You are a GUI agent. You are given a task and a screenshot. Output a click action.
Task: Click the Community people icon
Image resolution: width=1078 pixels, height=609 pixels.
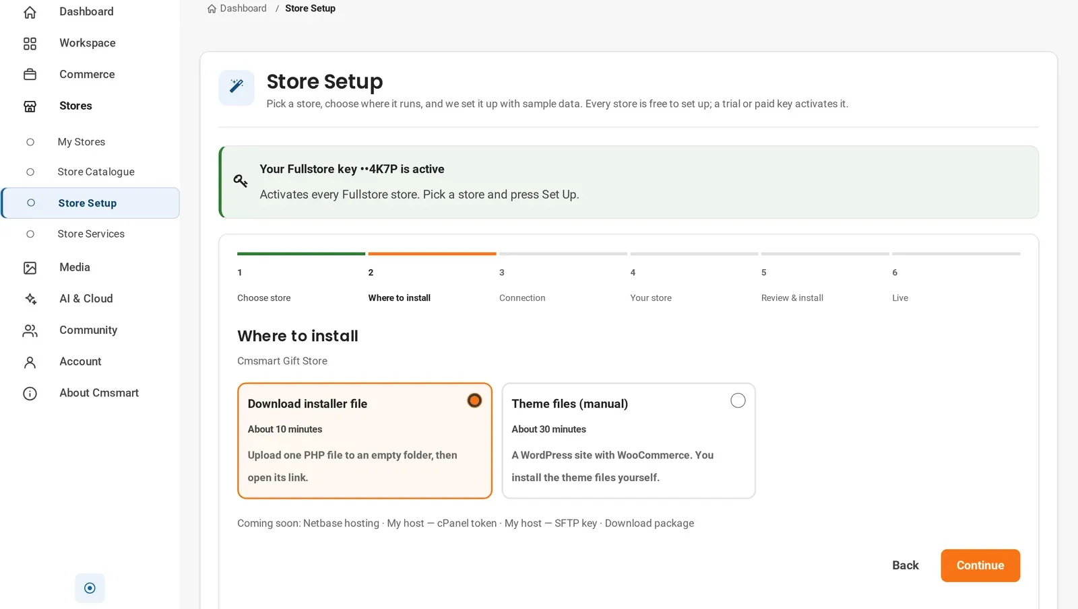point(30,330)
